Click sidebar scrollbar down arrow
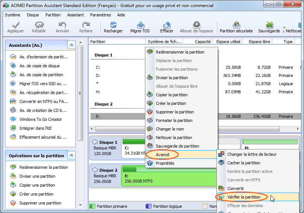The height and width of the screenshot is (213, 304). pyautogui.click(x=80, y=205)
